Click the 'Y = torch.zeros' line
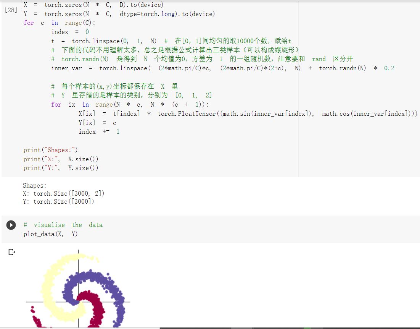 click(x=119, y=14)
